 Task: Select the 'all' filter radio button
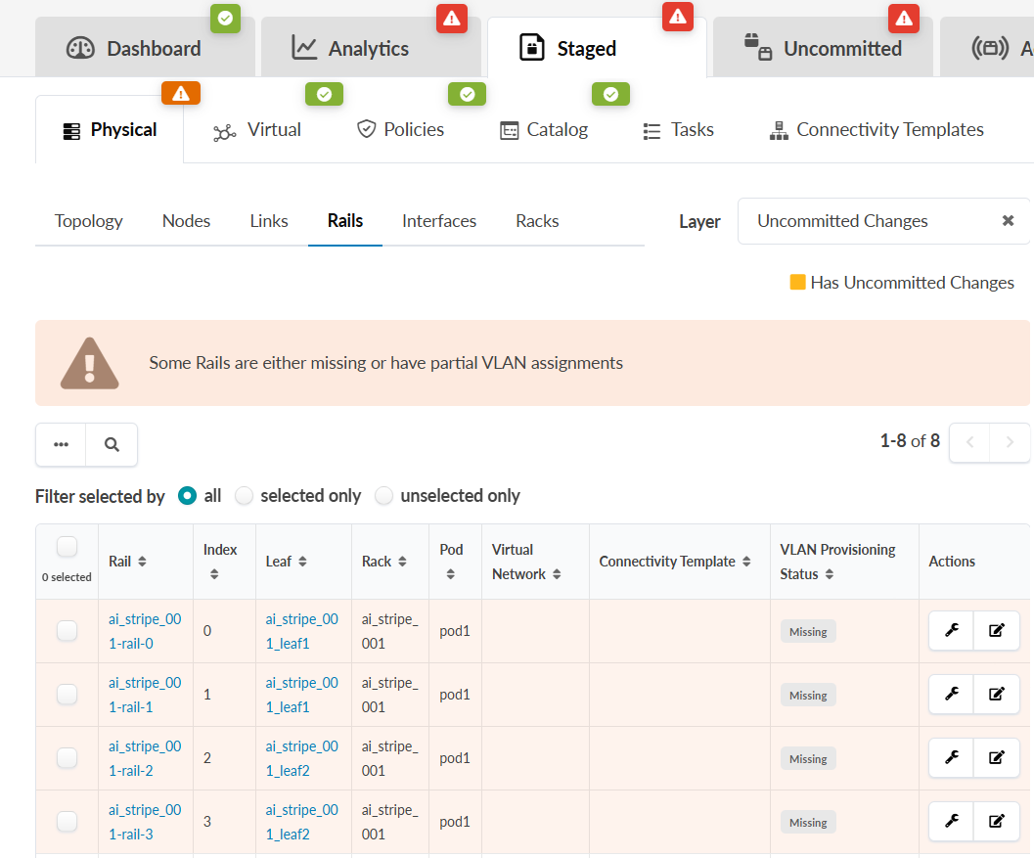[187, 495]
